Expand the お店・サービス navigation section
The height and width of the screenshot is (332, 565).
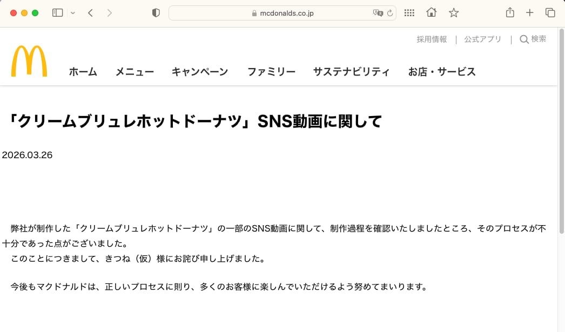point(442,72)
